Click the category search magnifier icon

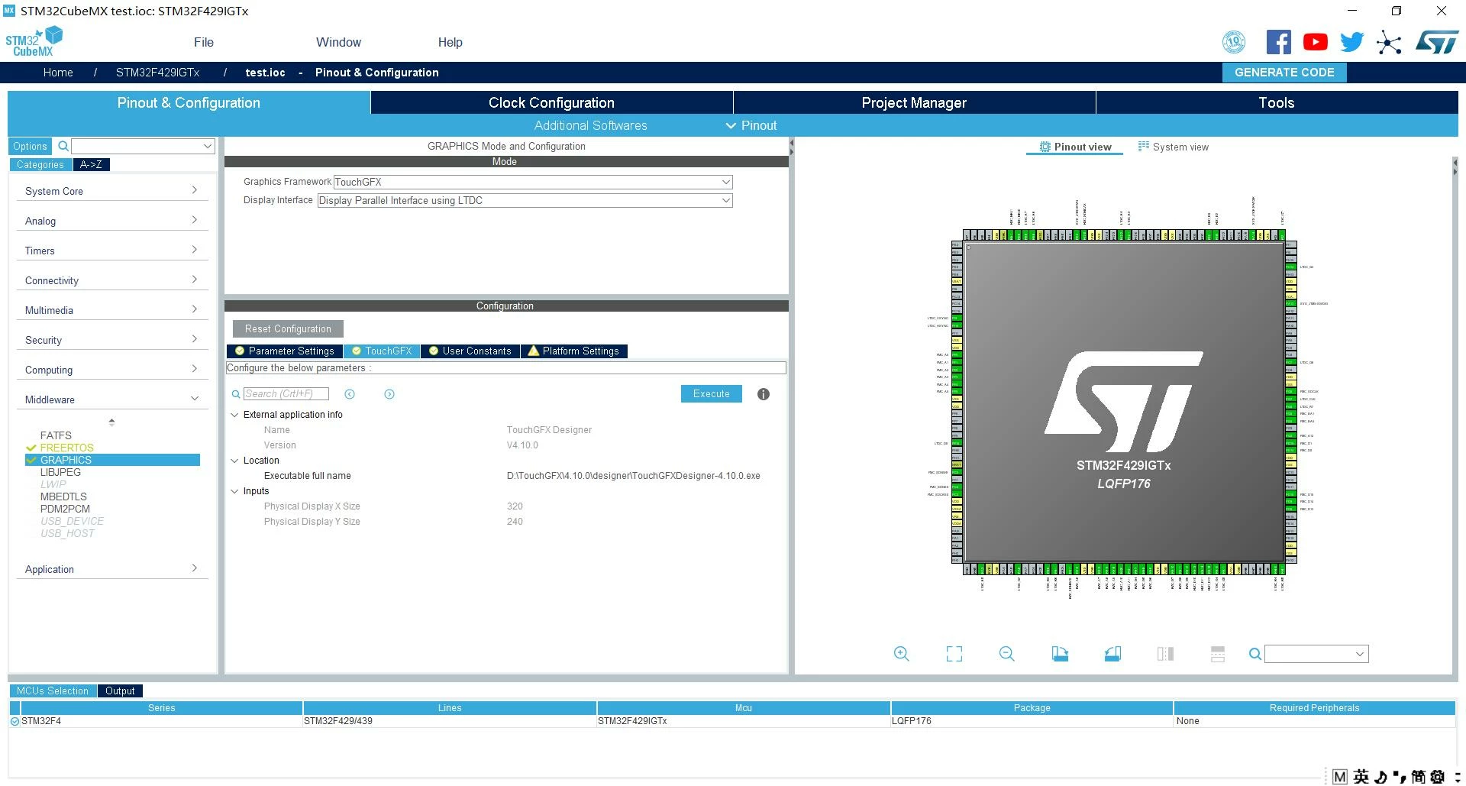pos(63,146)
